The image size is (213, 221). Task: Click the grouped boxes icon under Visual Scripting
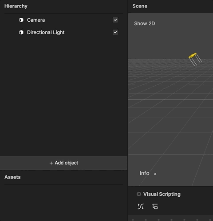155,206
